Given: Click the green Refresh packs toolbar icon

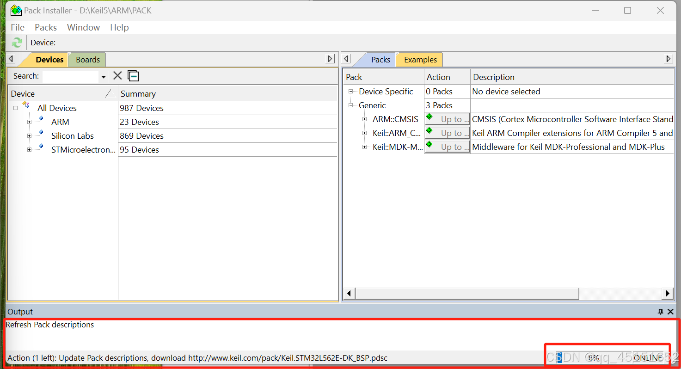Looking at the screenshot, I should point(17,43).
